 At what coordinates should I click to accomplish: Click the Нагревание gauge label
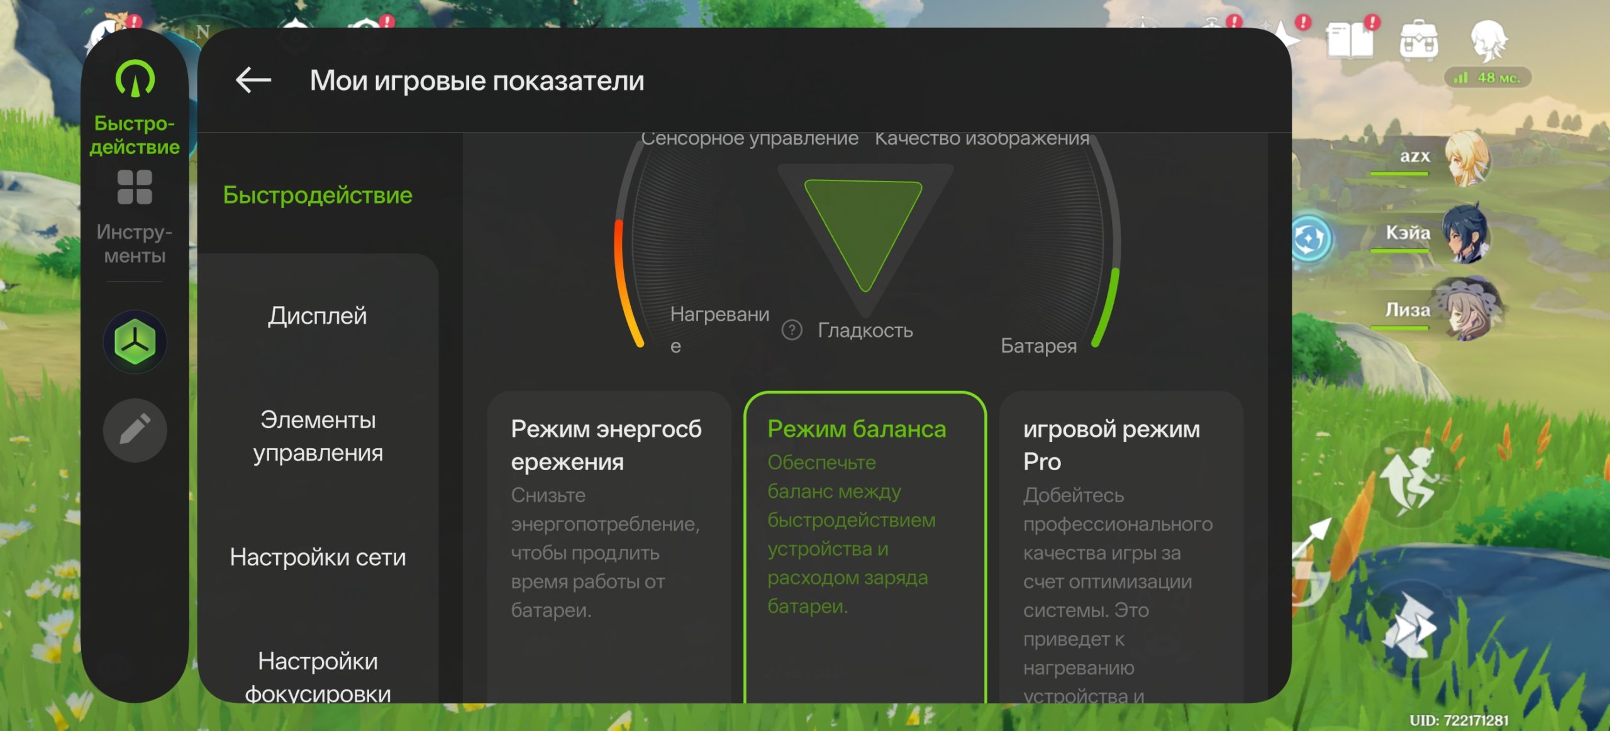(x=719, y=330)
